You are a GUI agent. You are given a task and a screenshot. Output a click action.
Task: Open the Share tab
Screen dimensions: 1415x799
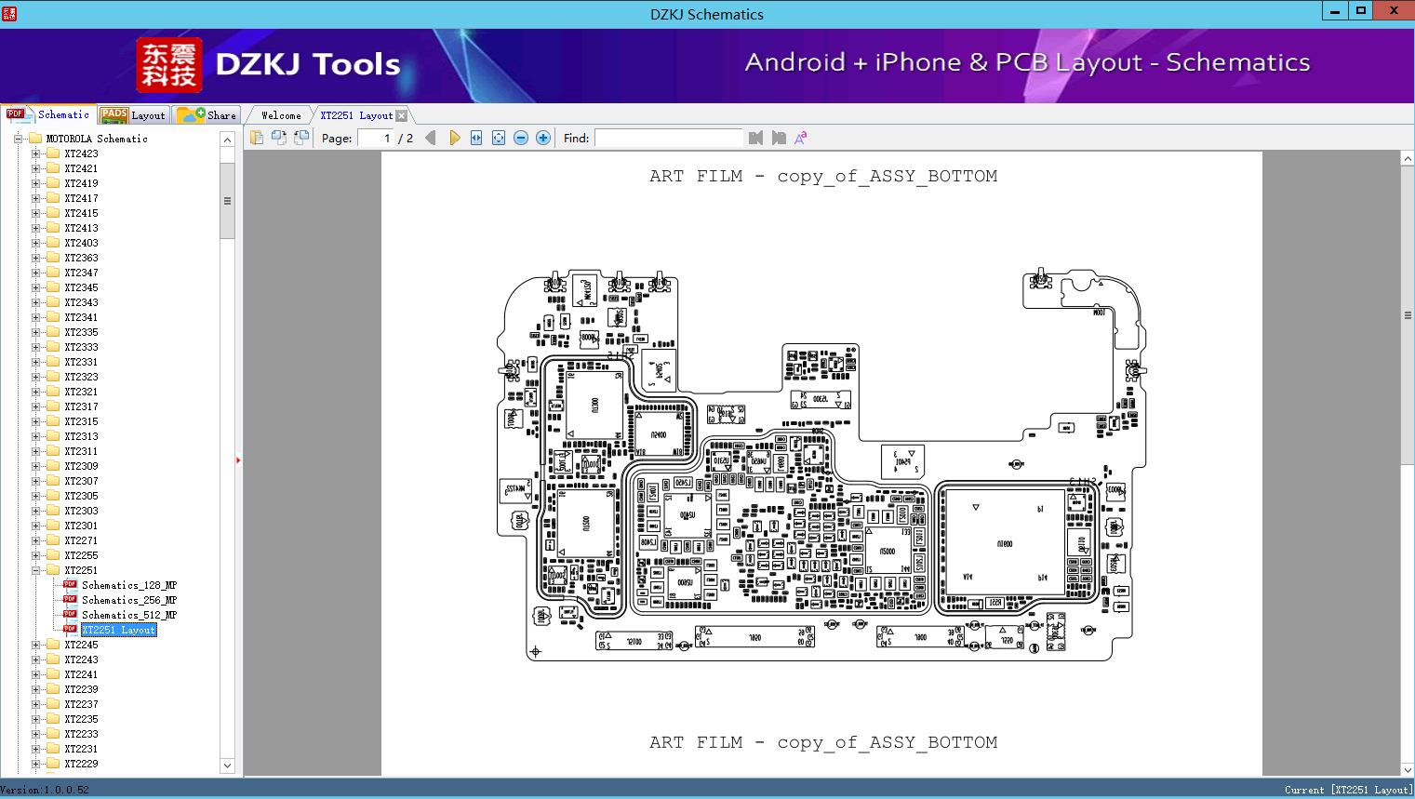pyautogui.click(x=207, y=115)
